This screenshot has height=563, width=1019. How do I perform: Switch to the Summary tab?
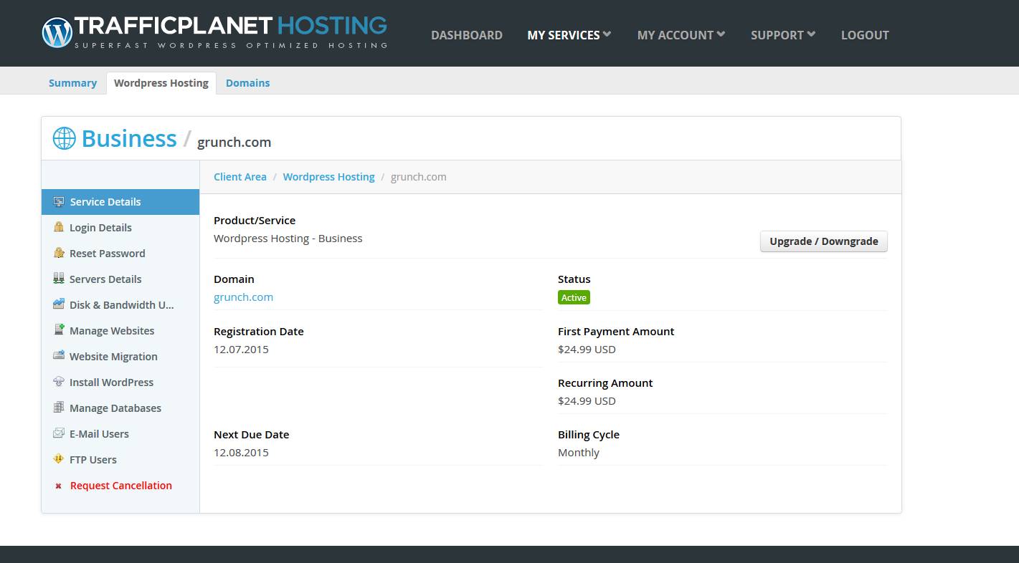point(72,83)
